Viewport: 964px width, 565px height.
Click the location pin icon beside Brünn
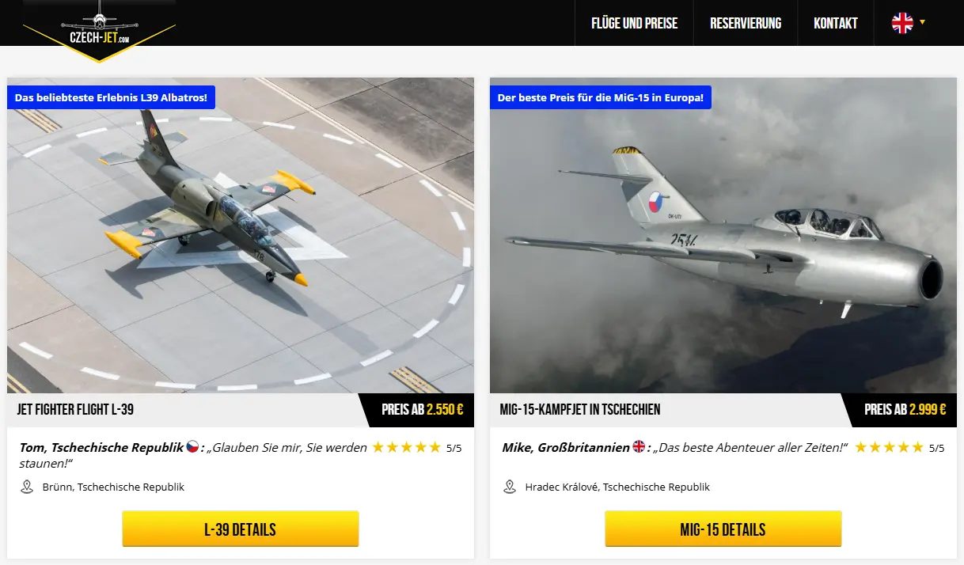coord(27,487)
